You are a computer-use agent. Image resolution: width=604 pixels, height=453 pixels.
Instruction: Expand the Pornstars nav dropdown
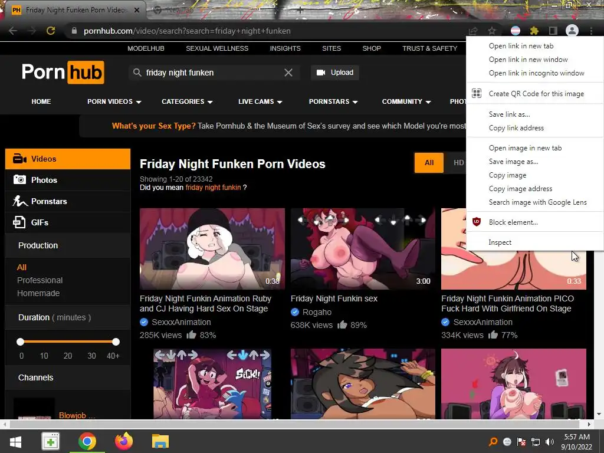pos(333,101)
